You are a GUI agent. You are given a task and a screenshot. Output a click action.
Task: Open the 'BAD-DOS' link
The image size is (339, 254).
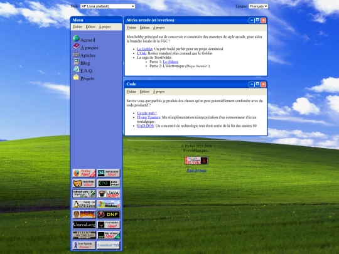tap(145, 125)
